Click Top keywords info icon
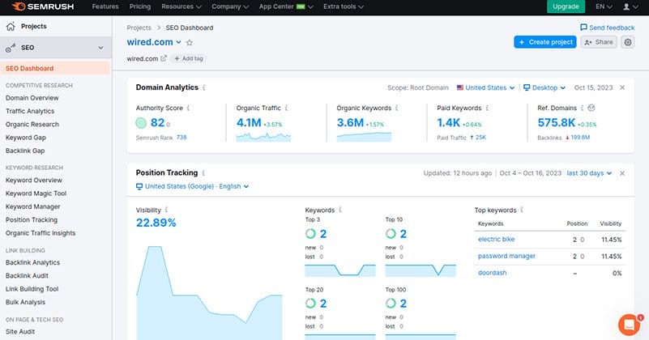The width and height of the screenshot is (649, 340). click(522, 210)
